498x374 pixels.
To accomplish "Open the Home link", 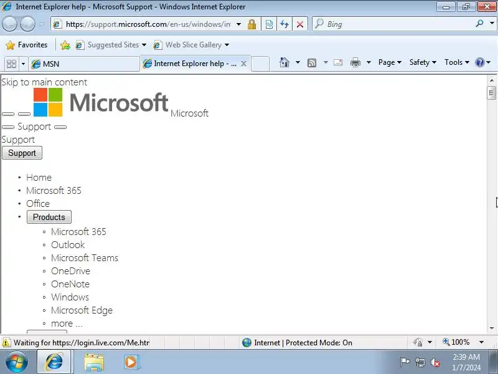I will click(x=39, y=178).
